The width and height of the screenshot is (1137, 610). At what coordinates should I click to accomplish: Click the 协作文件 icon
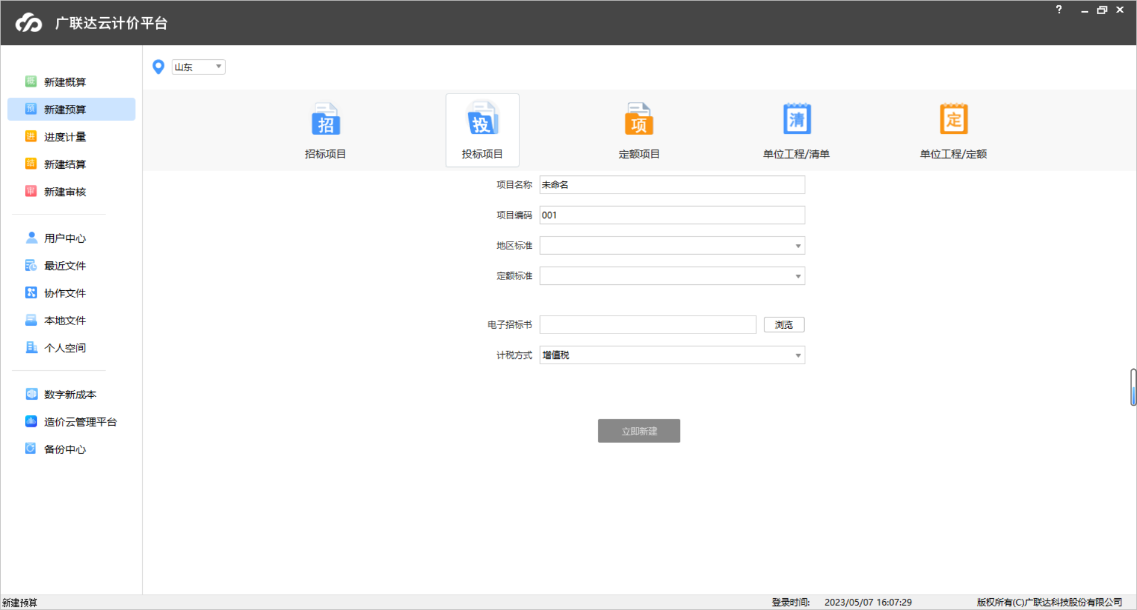click(31, 293)
